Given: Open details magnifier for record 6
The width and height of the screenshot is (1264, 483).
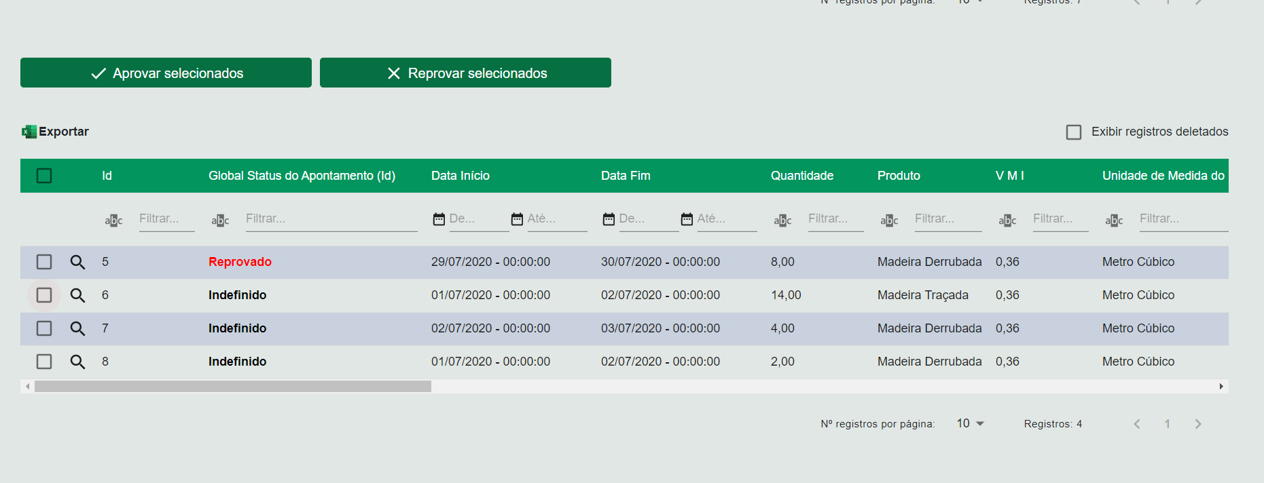Looking at the screenshot, I should pos(77,295).
